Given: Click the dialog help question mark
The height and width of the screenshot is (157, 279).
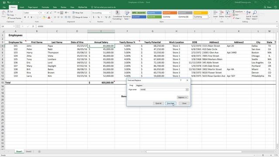Looking at the screenshot, I should coord(181,80).
